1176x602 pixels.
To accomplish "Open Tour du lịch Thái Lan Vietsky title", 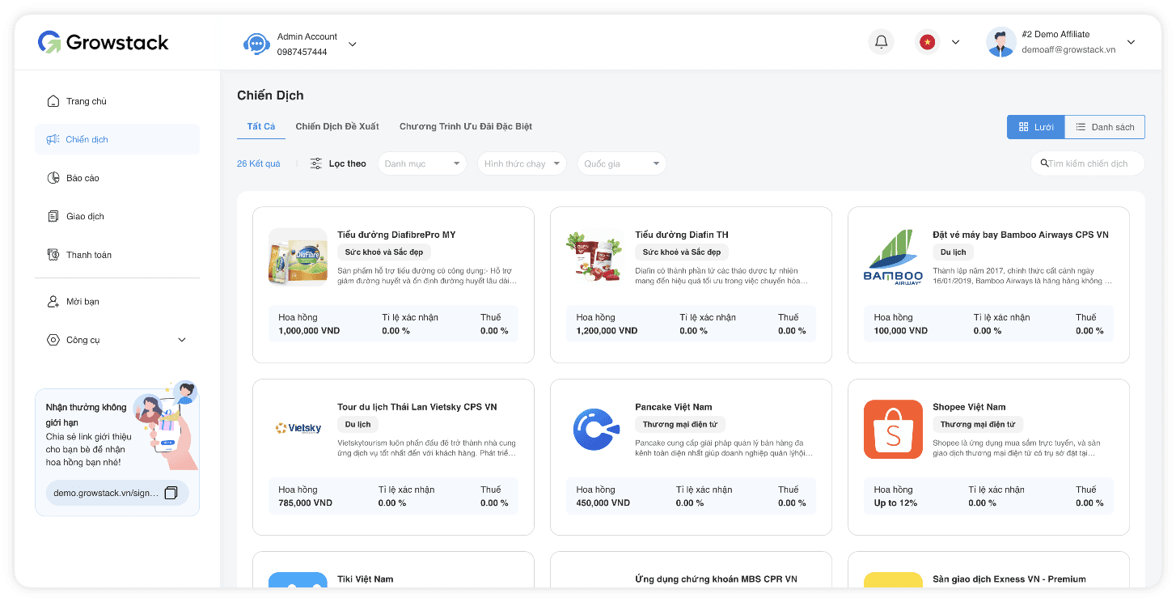I will (x=417, y=407).
